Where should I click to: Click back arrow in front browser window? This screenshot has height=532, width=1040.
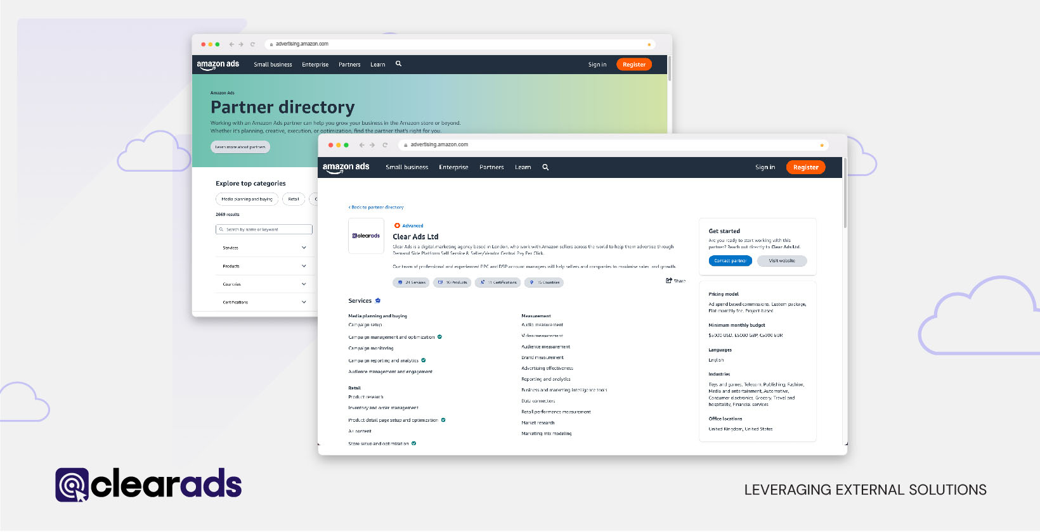pyautogui.click(x=361, y=145)
